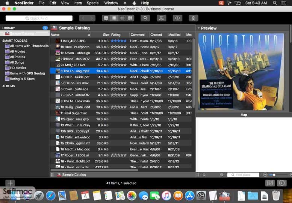This screenshot has width=292, height=203.
Task: Adjust the map zoom slider
Action: pyautogui.click(x=274, y=175)
